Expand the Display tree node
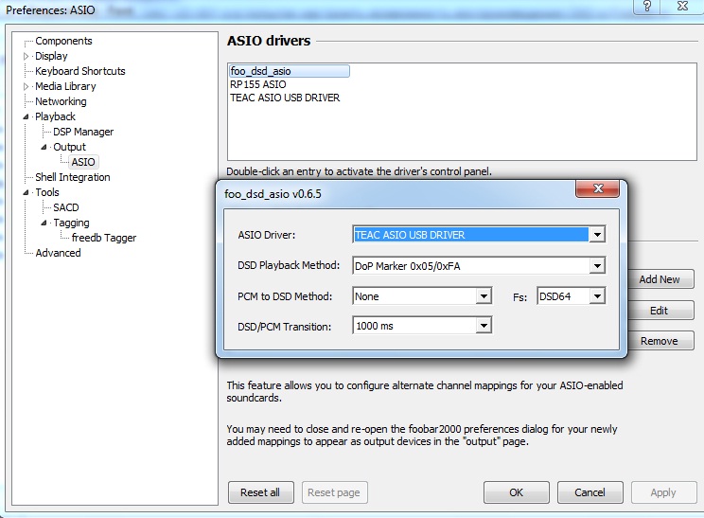This screenshot has height=518, width=704. 26,56
